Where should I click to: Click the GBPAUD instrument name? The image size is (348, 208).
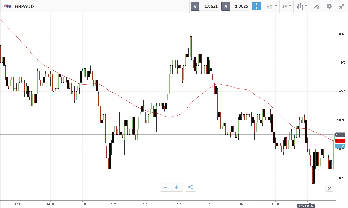pos(24,6)
